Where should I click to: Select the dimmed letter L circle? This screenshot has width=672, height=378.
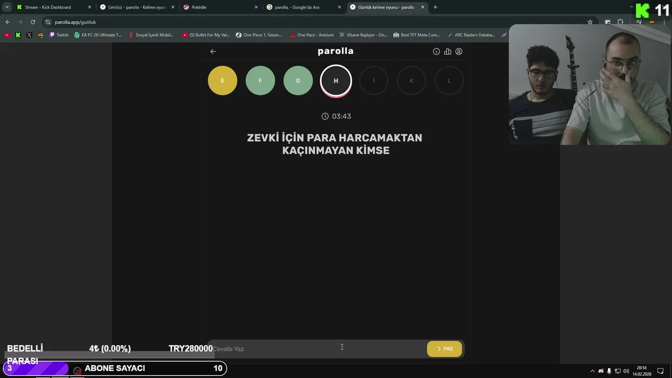click(x=449, y=81)
